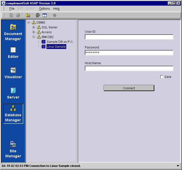Click the IBM DB2 group icon
The width and height of the screenshot is (182, 170).
click(39, 37)
